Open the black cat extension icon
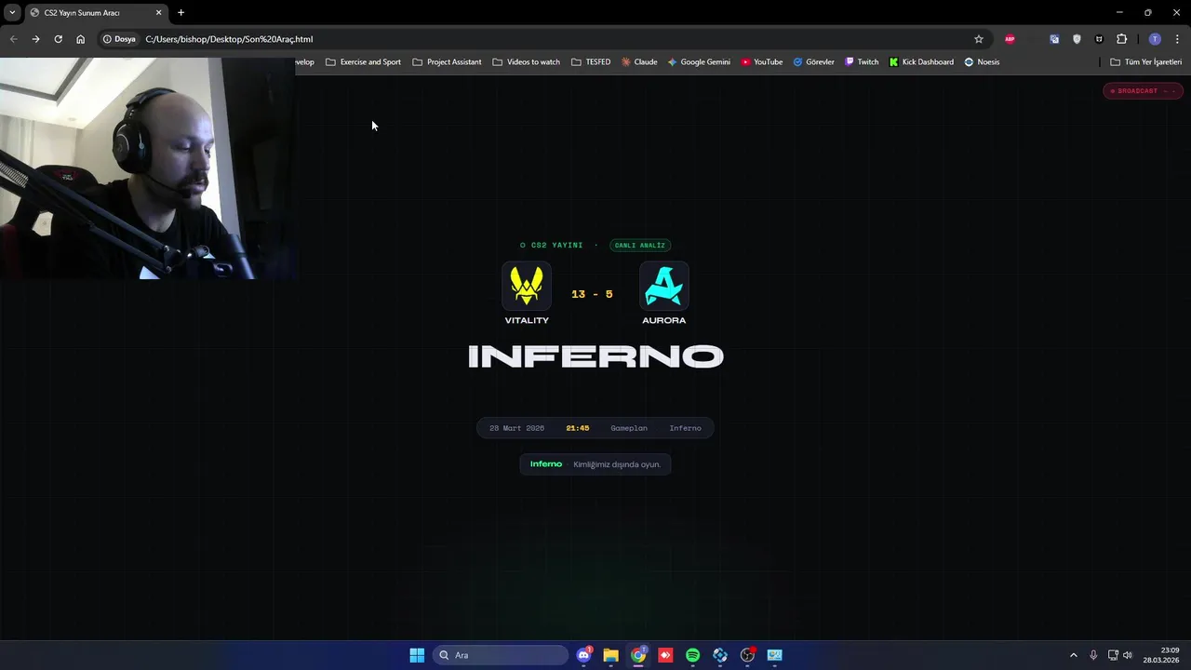This screenshot has width=1191, height=670. click(x=1099, y=39)
